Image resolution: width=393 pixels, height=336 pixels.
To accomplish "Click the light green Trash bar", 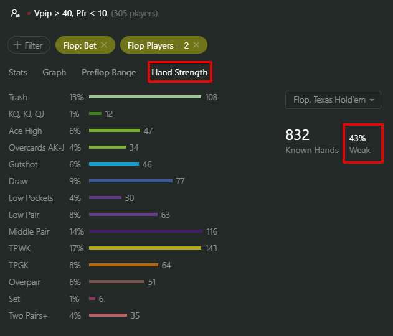I will pos(145,97).
